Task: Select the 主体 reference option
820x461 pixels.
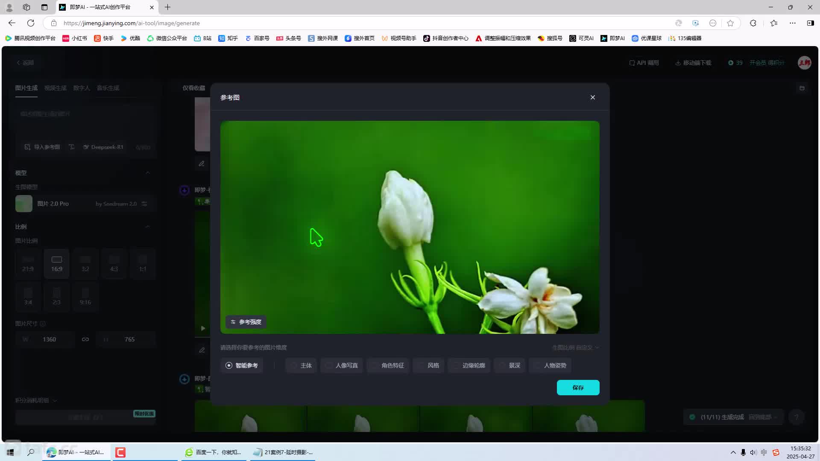Action: coord(301,365)
